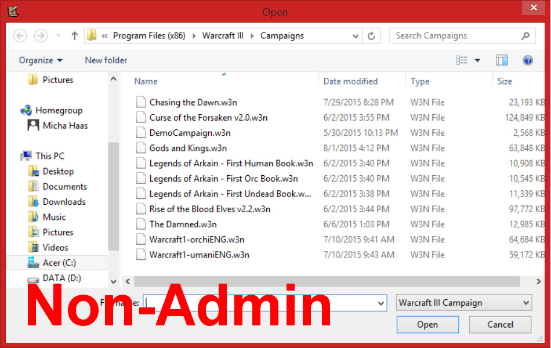The width and height of the screenshot is (551, 348).
Task: Click the Back navigation arrow
Action: click(x=20, y=36)
